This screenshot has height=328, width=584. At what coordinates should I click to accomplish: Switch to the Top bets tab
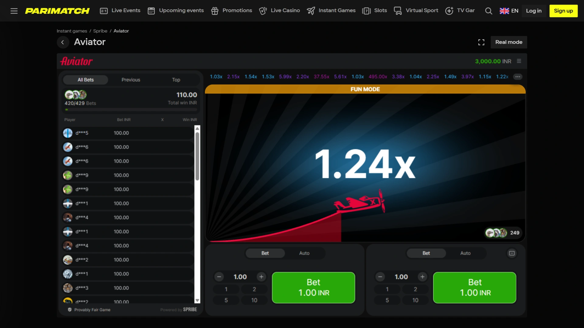(176, 80)
